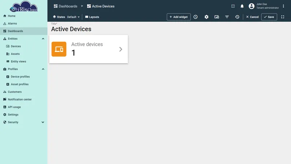291x164 pixels.
Task: Click the orange devices widget icon
Action: [x=59, y=49]
